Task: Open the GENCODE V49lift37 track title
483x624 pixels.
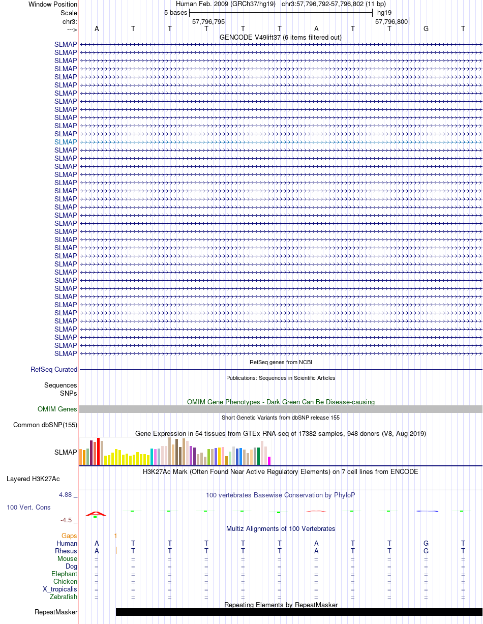Action: [x=281, y=37]
